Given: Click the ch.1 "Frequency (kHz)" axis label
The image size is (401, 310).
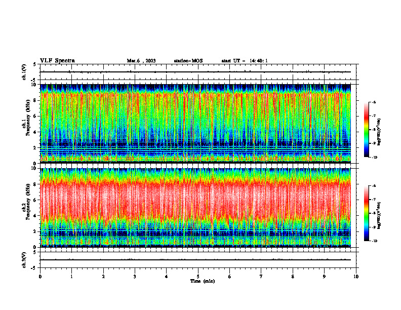Looking at the screenshot, I should click(27, 118).
